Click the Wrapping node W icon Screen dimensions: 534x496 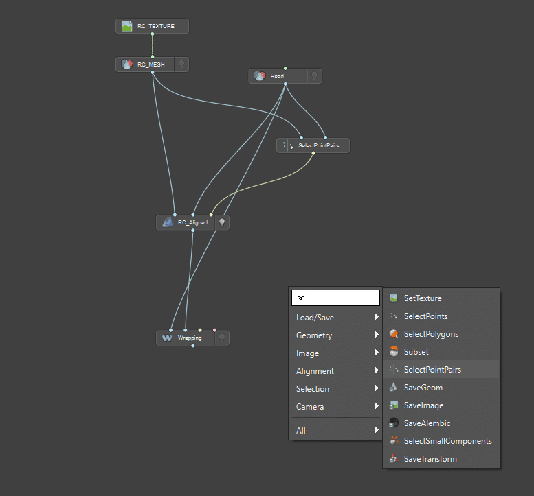(167, 338)
